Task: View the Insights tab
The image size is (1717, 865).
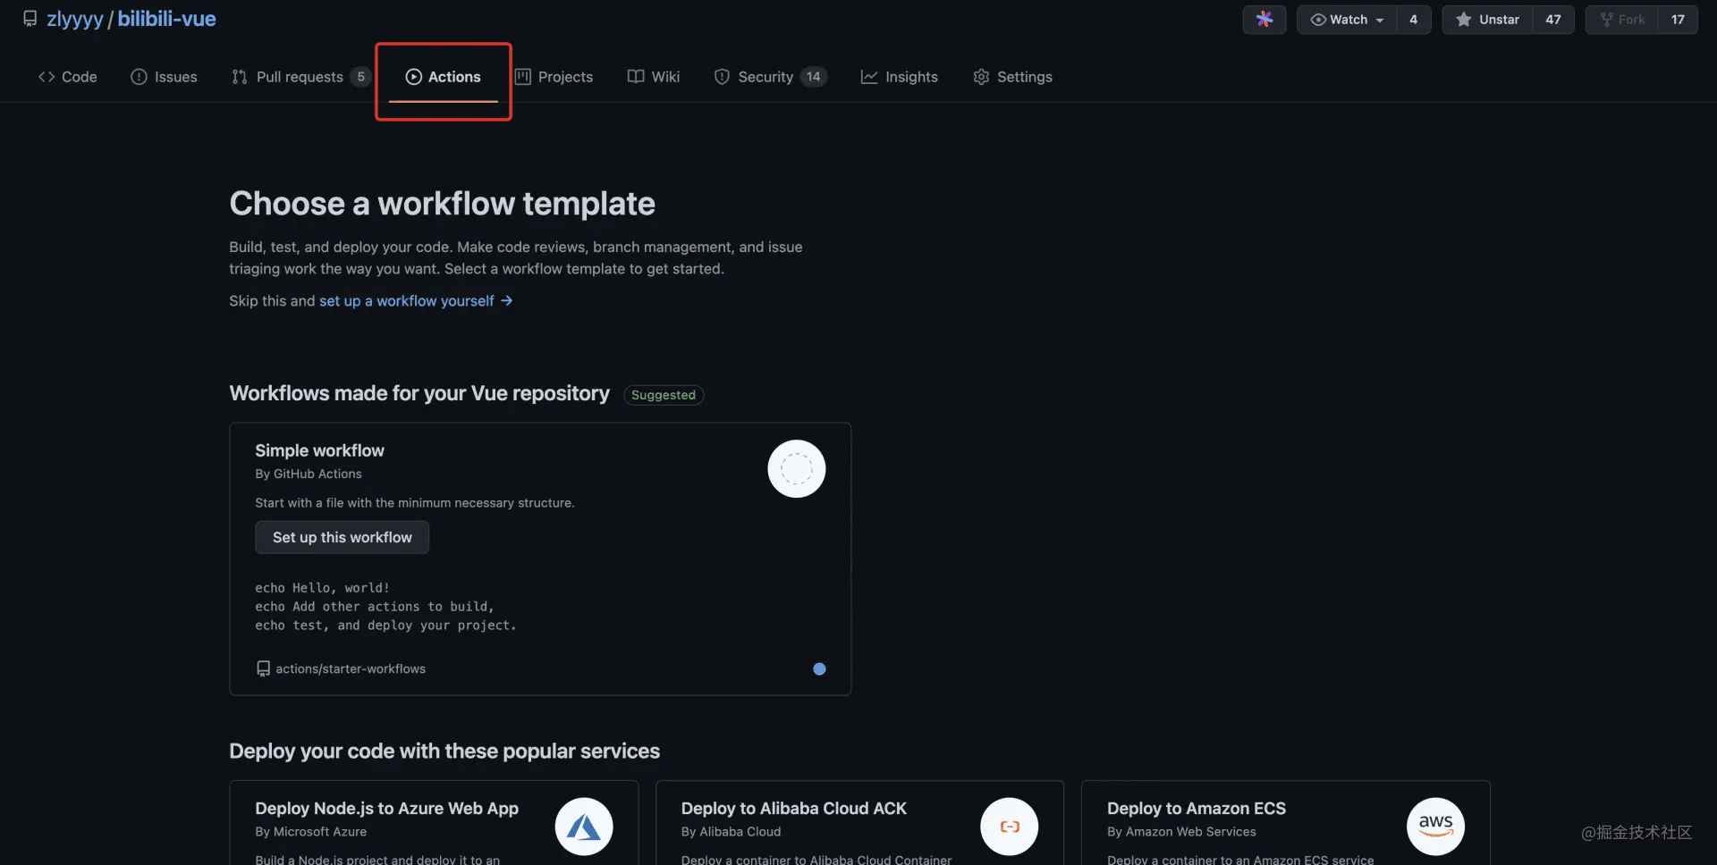Action: pyautogui.click(x=900, y=77)
